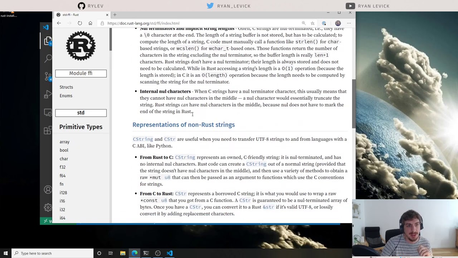Click the Module ffi sidebar heading

pyautogui.click(x=81, y=73)
